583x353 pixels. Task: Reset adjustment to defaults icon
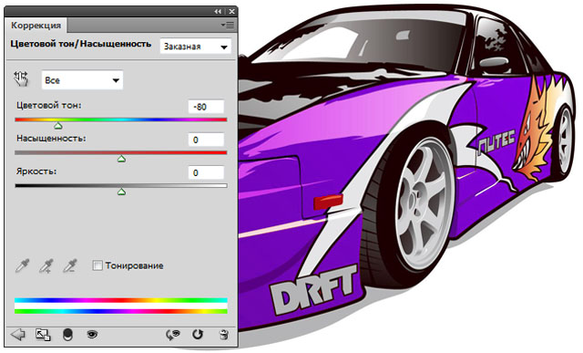pos(198,335)
